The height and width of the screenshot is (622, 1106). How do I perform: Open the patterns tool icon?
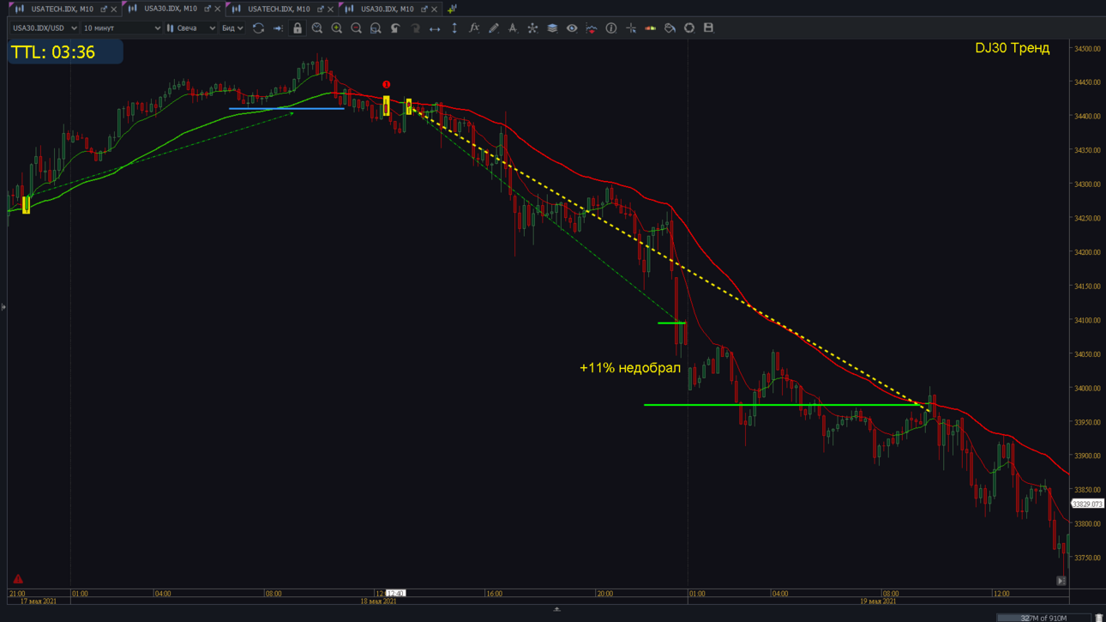tap(532, 28)
